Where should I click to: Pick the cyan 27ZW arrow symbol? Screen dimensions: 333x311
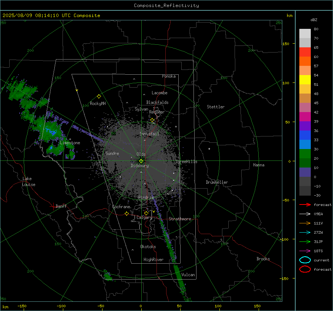pos(305,233)
